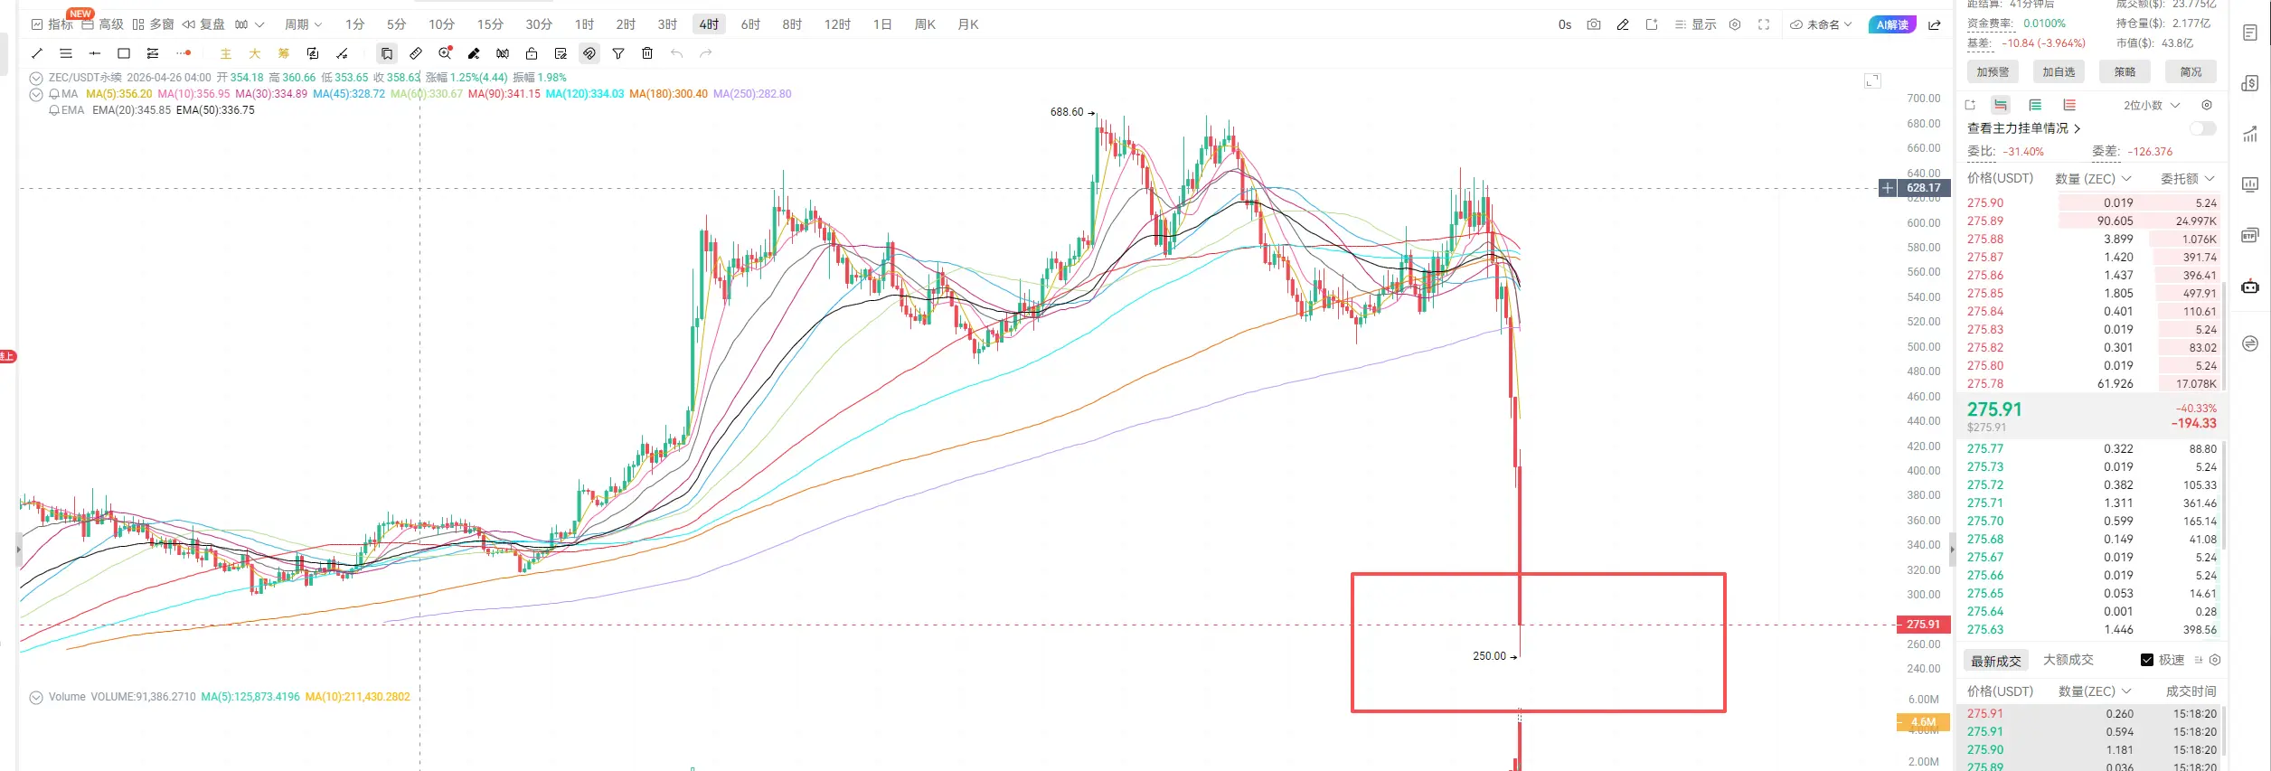Delete drawings with the trash icon
The width and height of the screenshot is (2271, 771).
click(647, 53)
